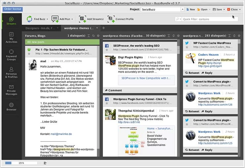The width and height of the screenshot is (245, 168).
Task: Create a New project
Action: tap(191, 10)
